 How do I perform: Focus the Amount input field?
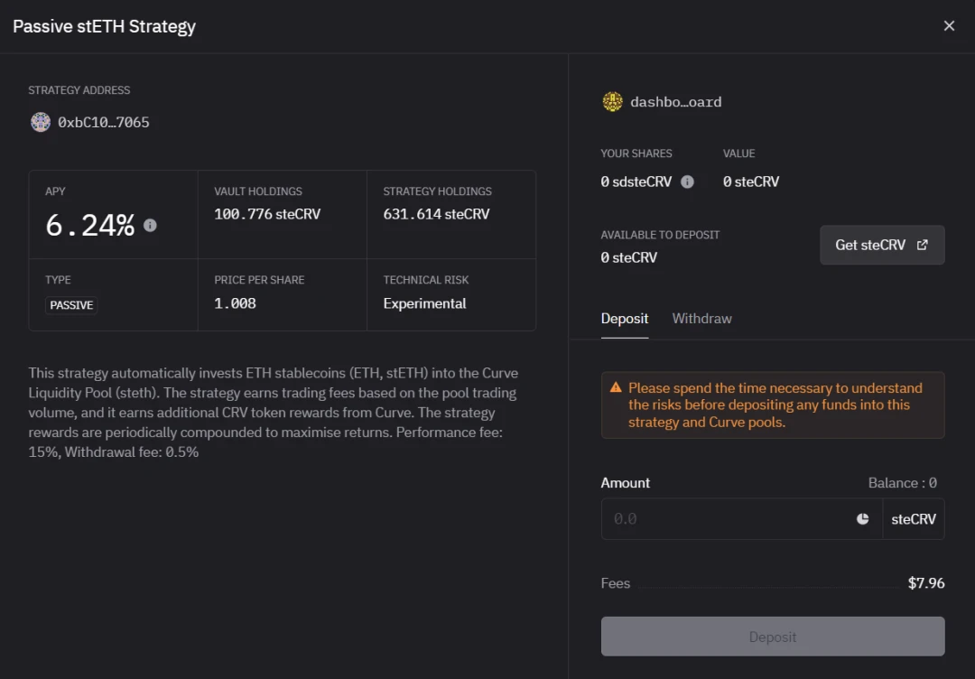click(x=742, y=518)
